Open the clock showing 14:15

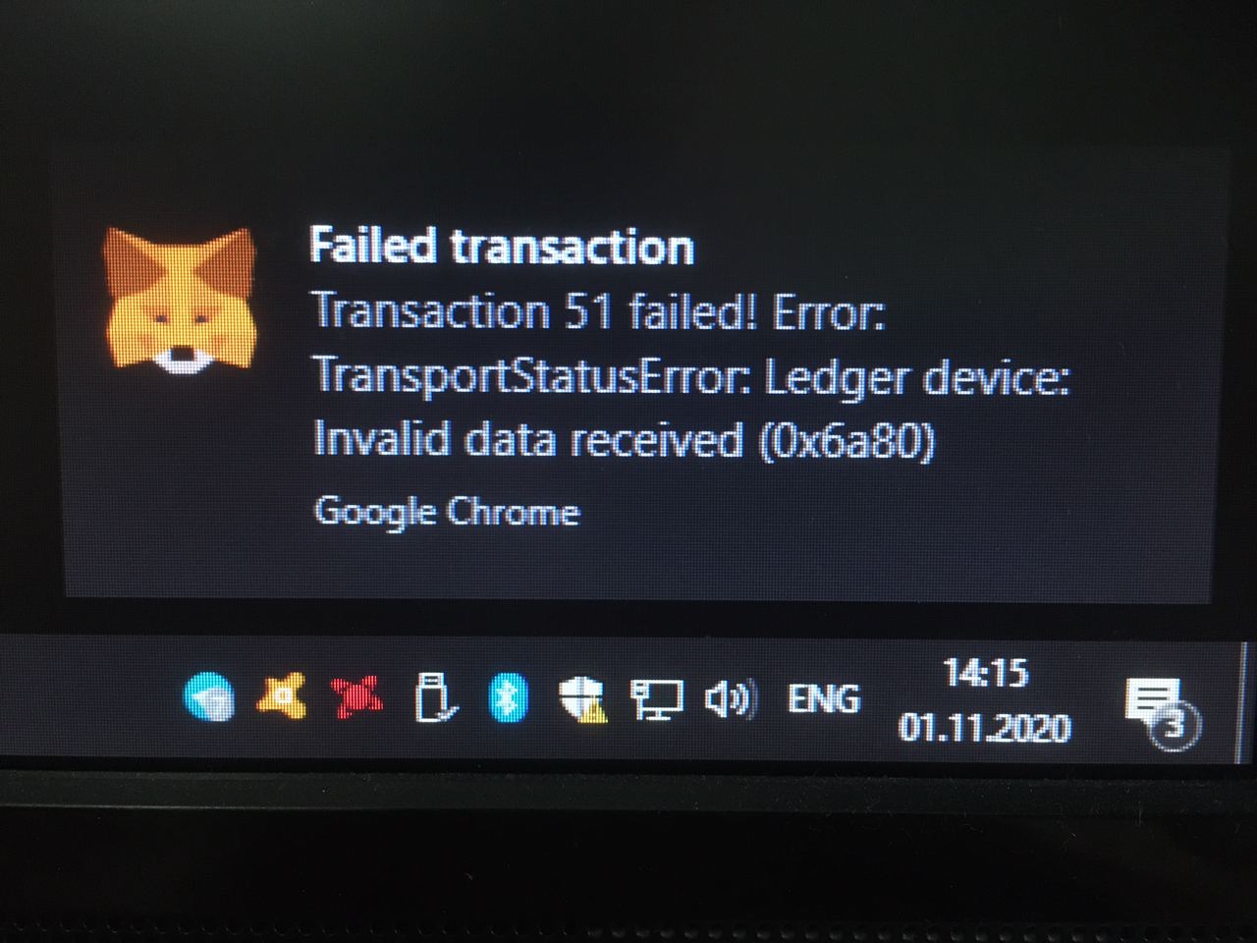(985, 673)
